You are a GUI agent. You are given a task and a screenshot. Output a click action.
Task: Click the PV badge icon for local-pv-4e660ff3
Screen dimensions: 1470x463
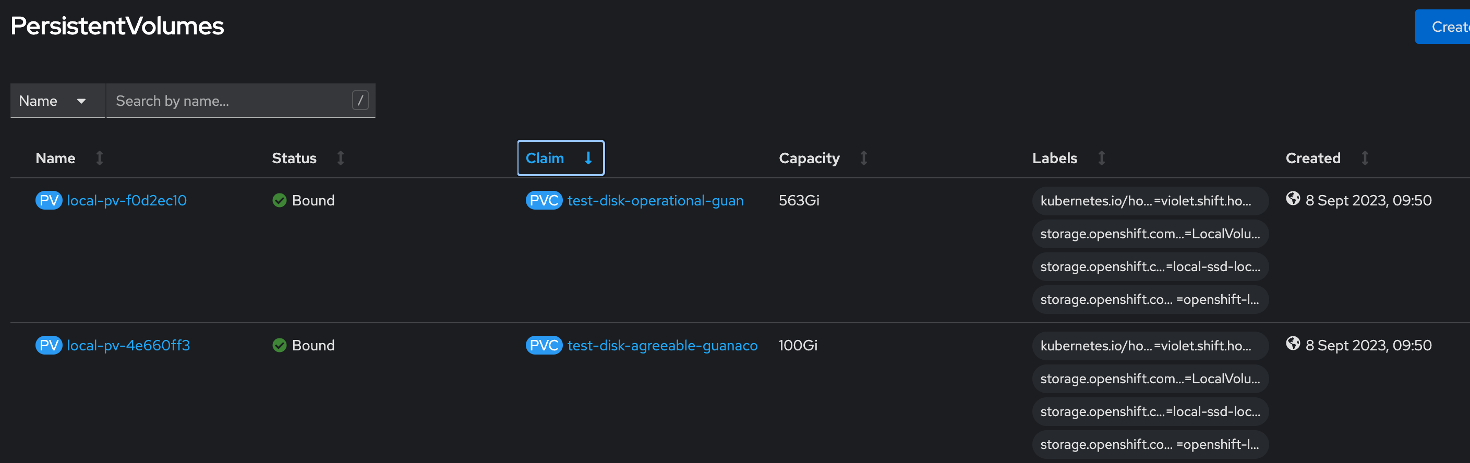[49, 346]
